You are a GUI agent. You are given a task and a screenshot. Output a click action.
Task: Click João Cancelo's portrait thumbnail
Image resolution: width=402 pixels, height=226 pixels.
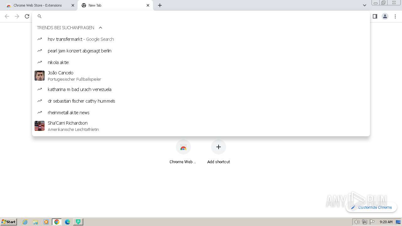click(x=40, y=76)
